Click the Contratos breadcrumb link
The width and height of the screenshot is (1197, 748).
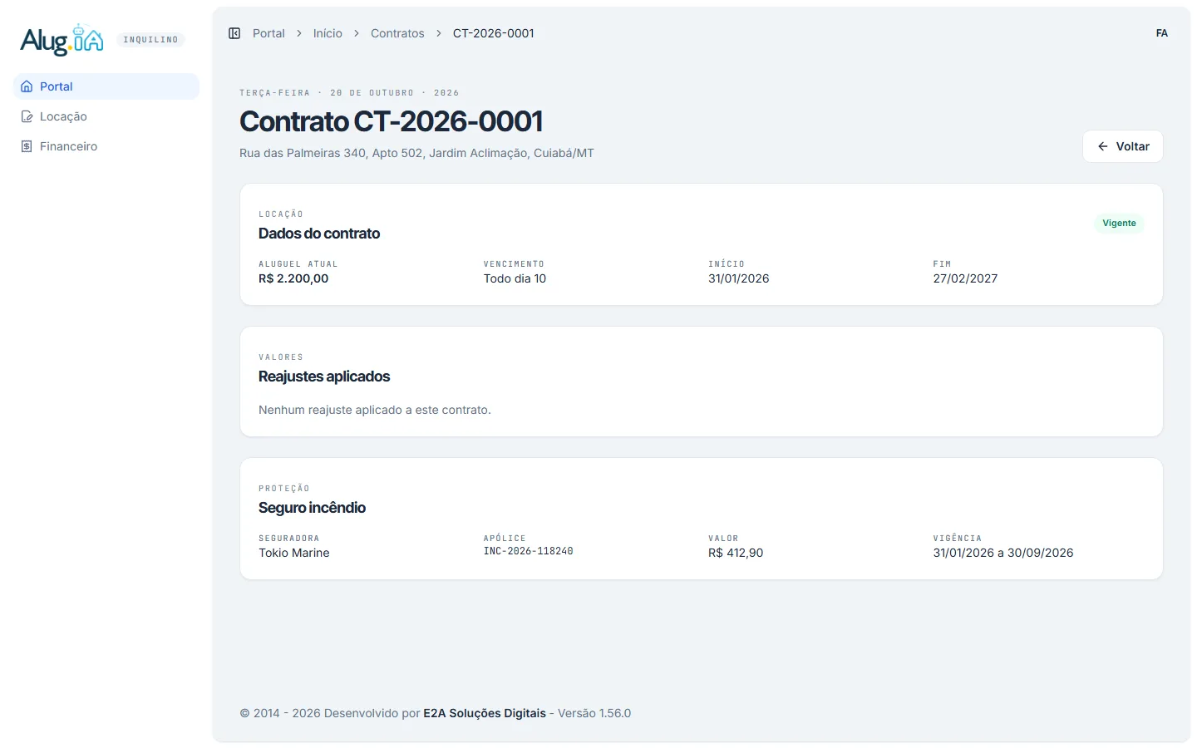click(x=397, y=33)
